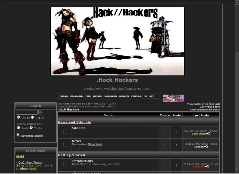Image resolution: width=239 pixels, height=174 pixels.
Task: Open the Site Info forum
Action: [79, 128]
